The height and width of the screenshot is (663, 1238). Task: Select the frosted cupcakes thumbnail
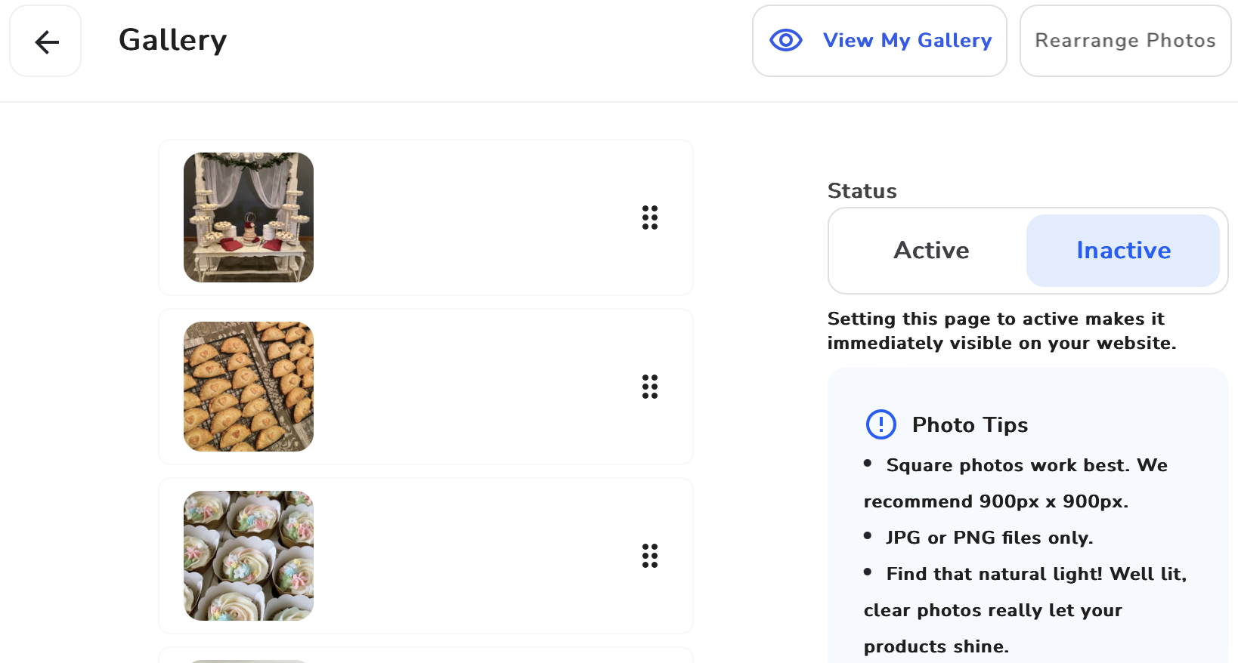tap(249, 556)
